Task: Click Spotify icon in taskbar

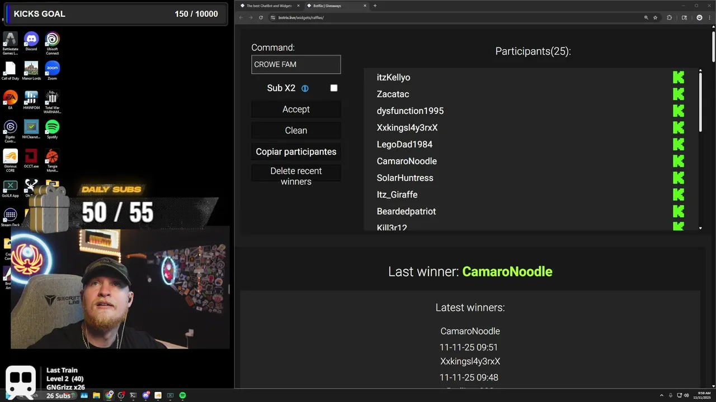Action: (x=182, y=395)
